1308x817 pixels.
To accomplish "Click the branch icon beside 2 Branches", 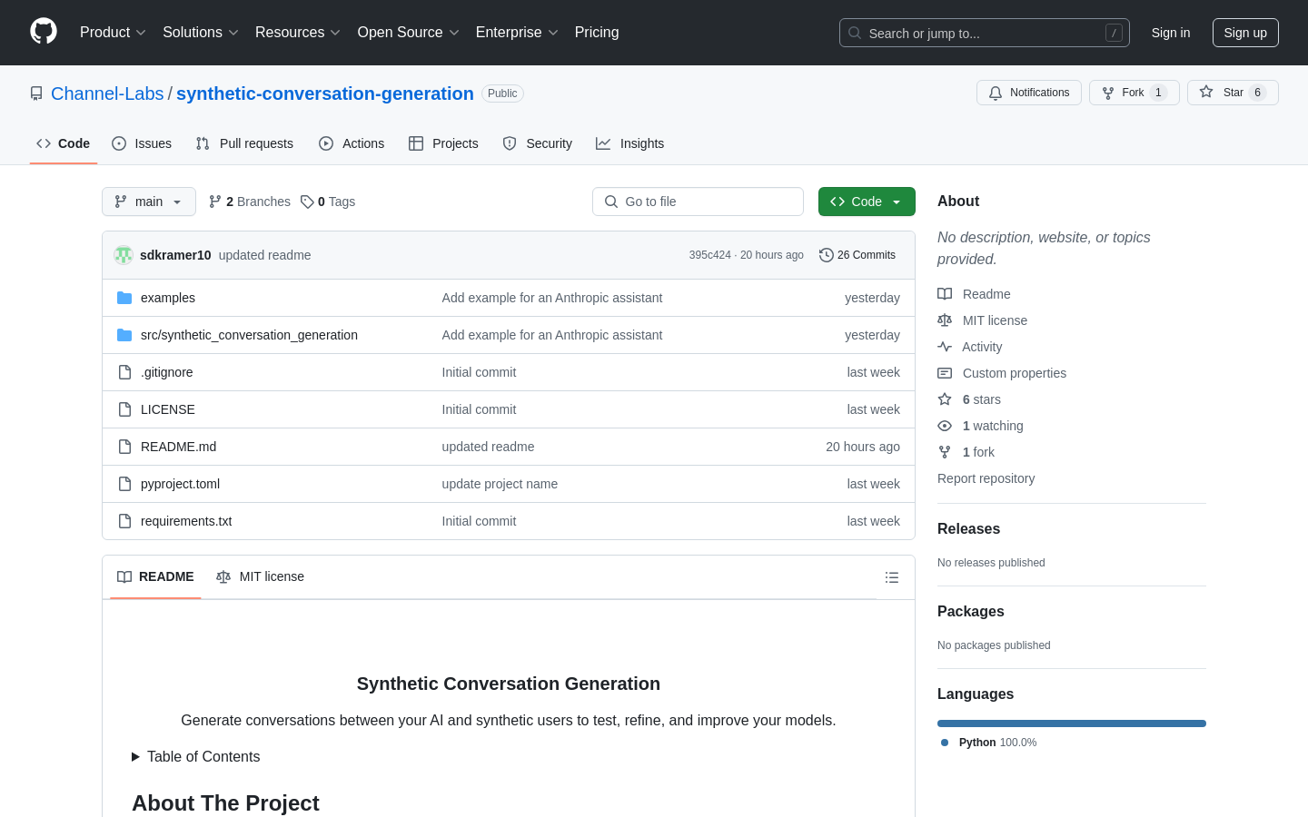I will tap(215, 202).
